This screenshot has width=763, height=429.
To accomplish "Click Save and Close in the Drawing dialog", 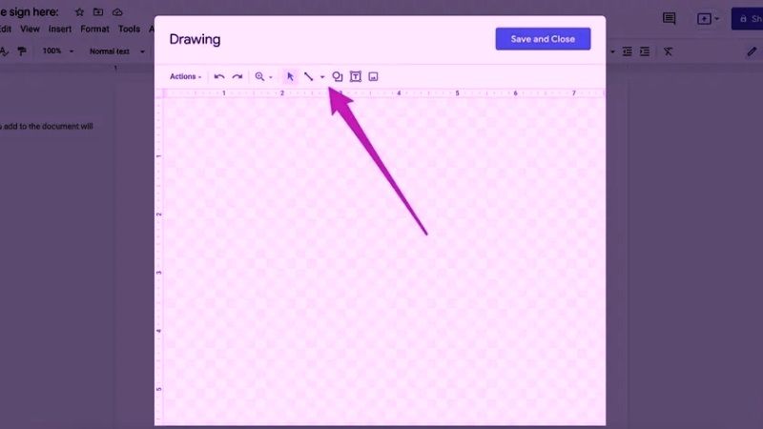I will 543,39.
